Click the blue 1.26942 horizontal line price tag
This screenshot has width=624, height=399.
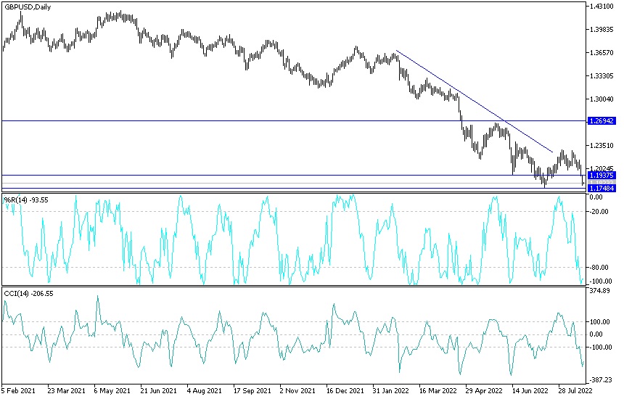click(602, 120)
